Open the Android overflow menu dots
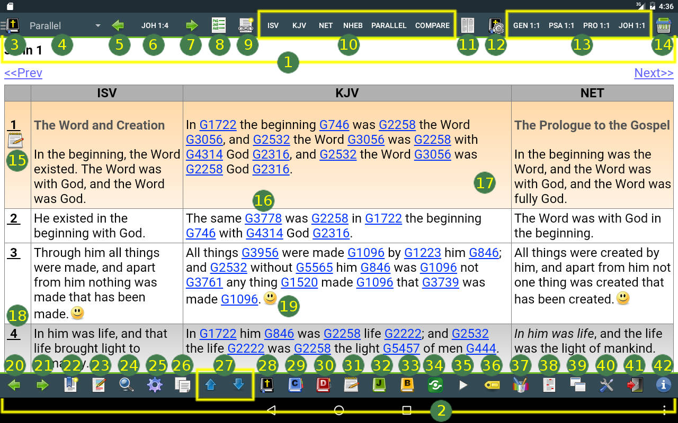This screenshot has height=423, width=678. [664, 410]
